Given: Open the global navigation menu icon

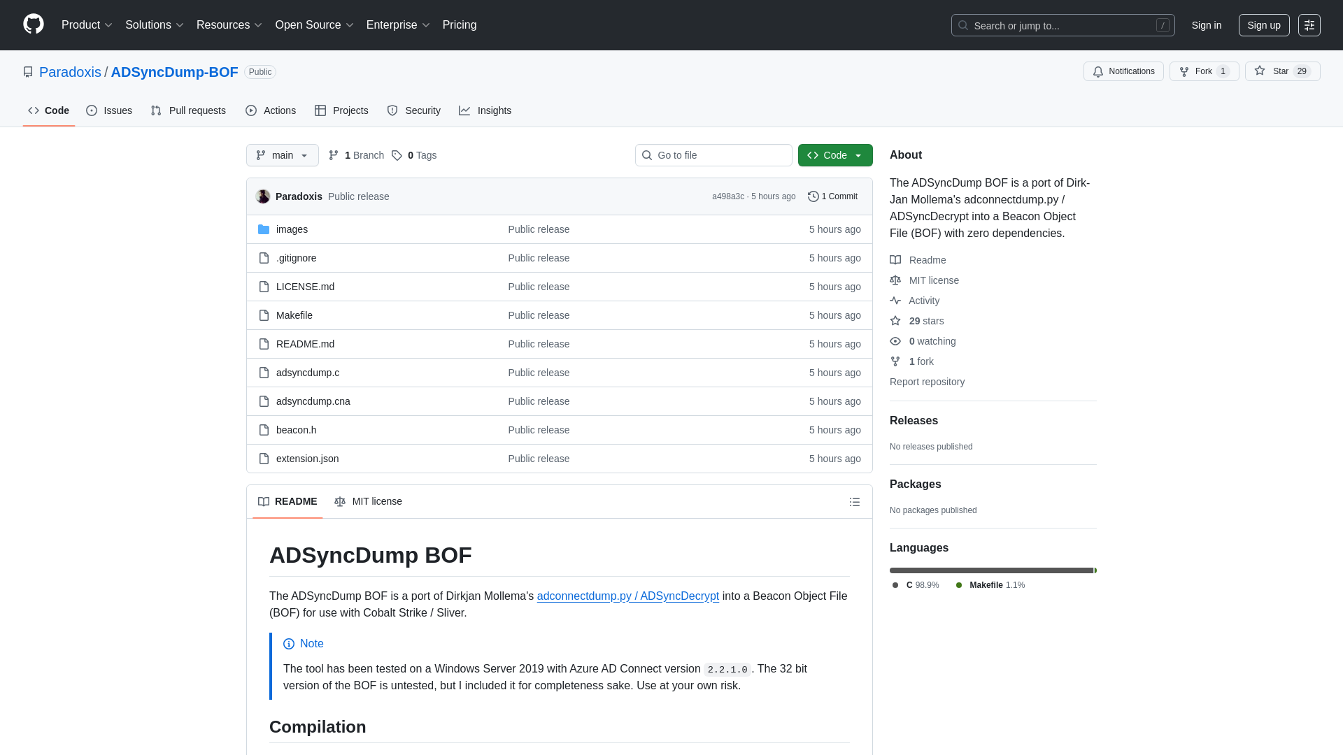Looking at the screenshot, I should tap(1309, 25).
